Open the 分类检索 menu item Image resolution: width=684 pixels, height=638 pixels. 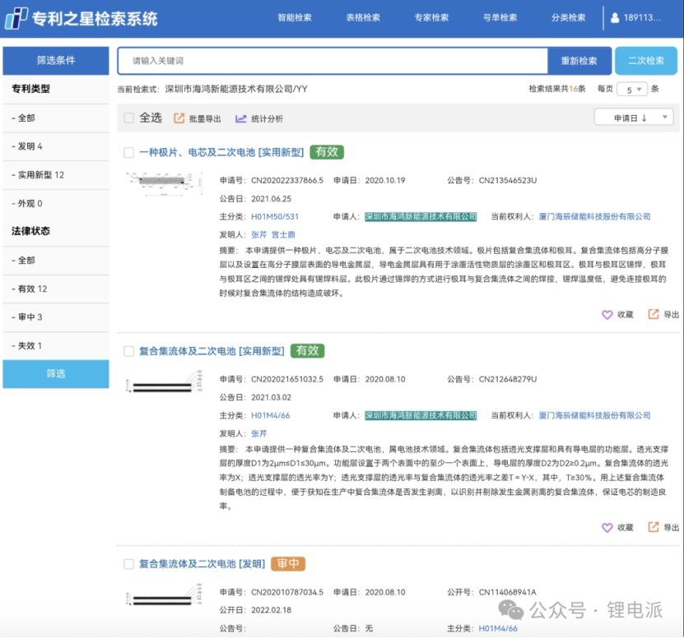tap(570, 16)
